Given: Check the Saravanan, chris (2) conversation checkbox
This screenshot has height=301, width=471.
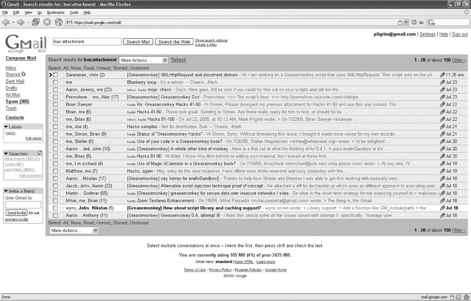Looking at the screenshot, I should point(55,75).
